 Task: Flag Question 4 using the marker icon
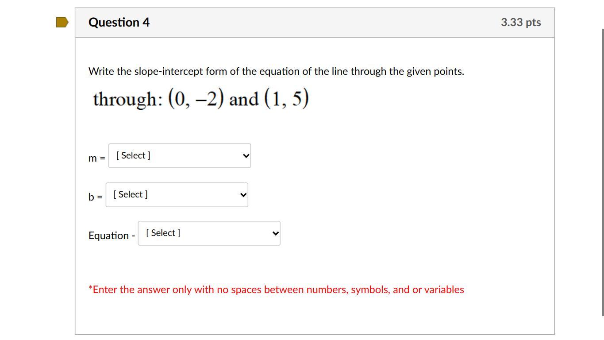click(x=62, y=22)
